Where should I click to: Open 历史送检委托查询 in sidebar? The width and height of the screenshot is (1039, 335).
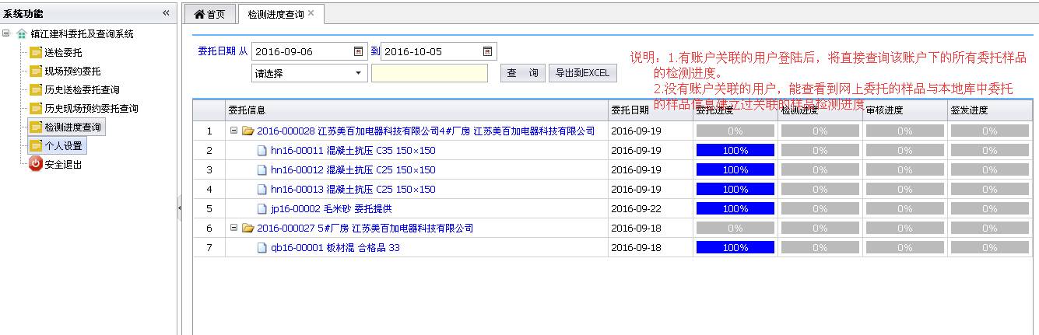82,90
